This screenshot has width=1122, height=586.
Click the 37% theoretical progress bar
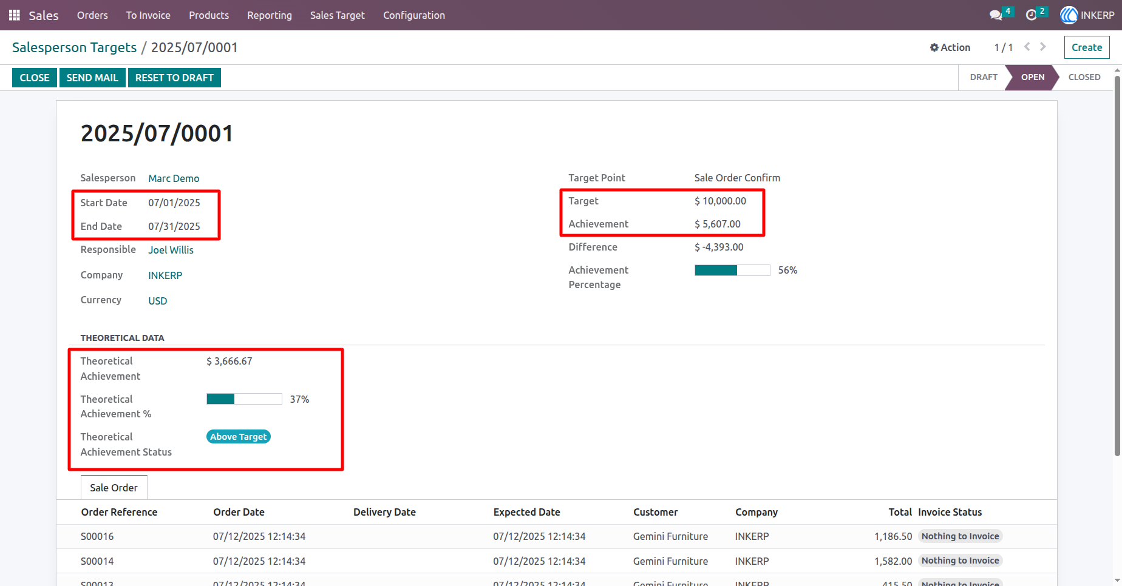coord(244,399)
